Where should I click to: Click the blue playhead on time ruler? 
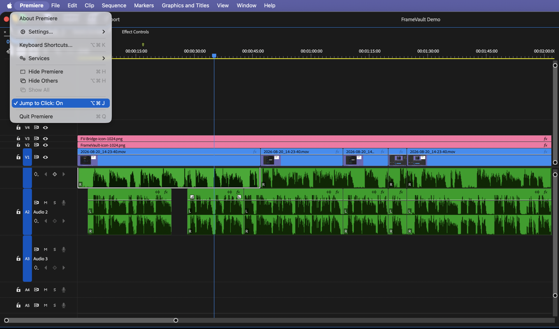coord(214,56)
